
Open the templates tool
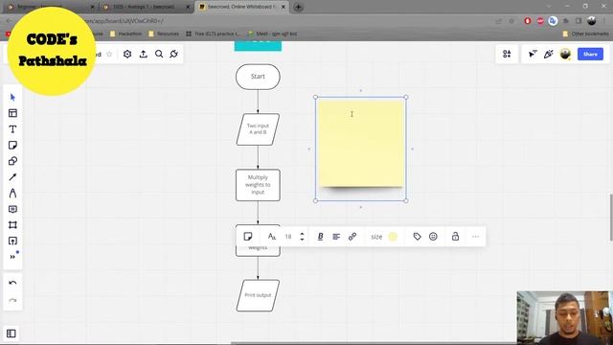(x=12, y=113)
